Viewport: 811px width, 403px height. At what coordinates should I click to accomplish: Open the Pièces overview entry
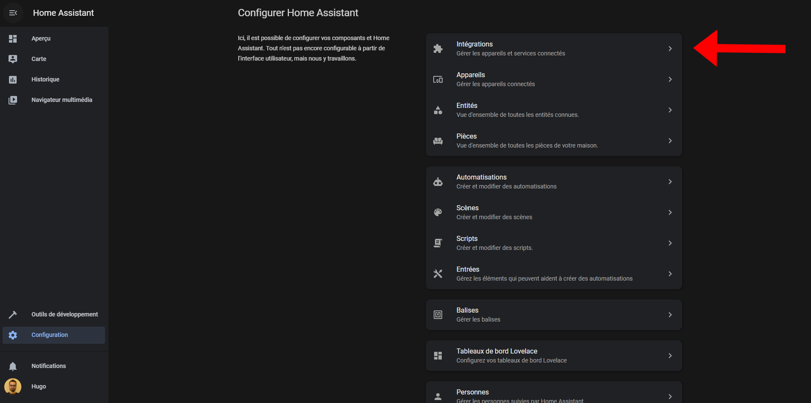coord(554,141)
